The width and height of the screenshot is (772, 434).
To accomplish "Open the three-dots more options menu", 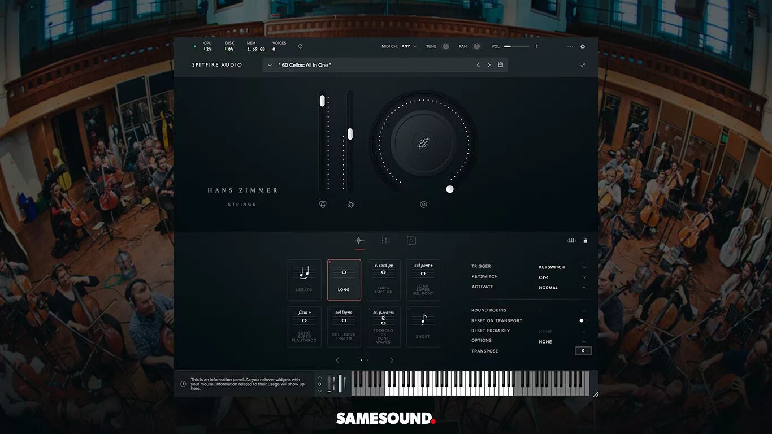I will [570, 46].
